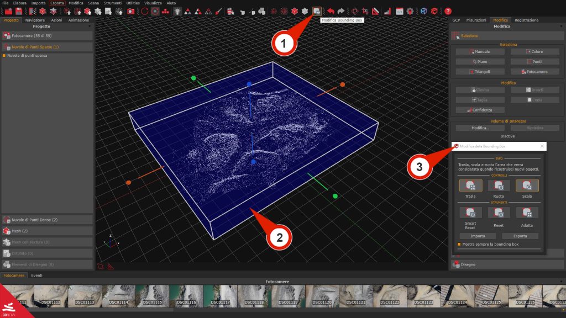Open the Misurazioni tab
The width and height of the screenshot is (566, 318).
click(x=476, y=20)
